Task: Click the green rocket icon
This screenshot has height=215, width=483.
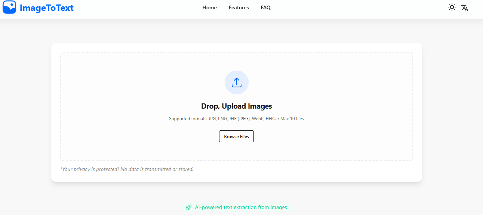Action: (x=189, y=207)
